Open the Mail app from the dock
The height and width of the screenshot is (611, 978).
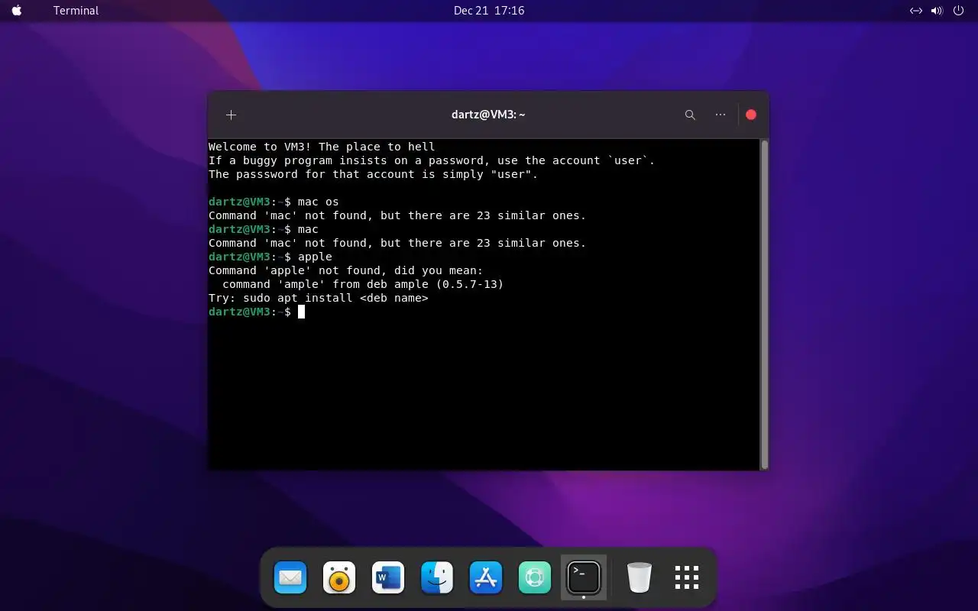coord(290,577)
